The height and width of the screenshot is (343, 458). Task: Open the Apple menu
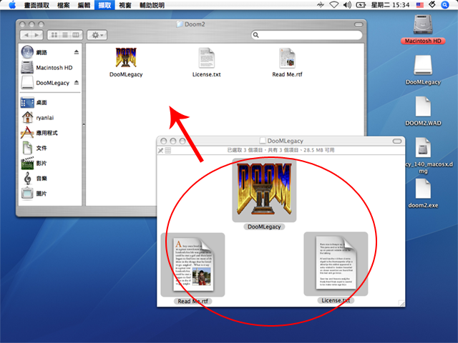coord(12,5)
